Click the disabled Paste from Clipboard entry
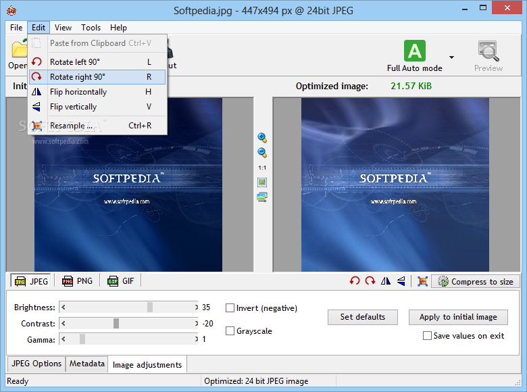 [97, 43]
